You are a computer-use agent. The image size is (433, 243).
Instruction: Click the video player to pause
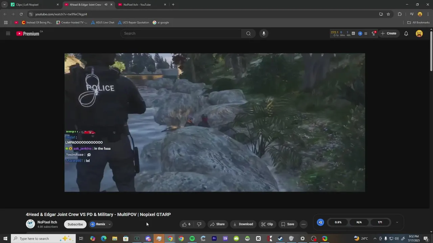pos(215,123)
